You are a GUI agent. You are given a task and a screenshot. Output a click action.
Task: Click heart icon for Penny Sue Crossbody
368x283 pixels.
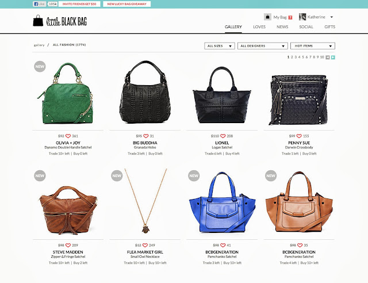pyautogui.click(x=299, y=136)
